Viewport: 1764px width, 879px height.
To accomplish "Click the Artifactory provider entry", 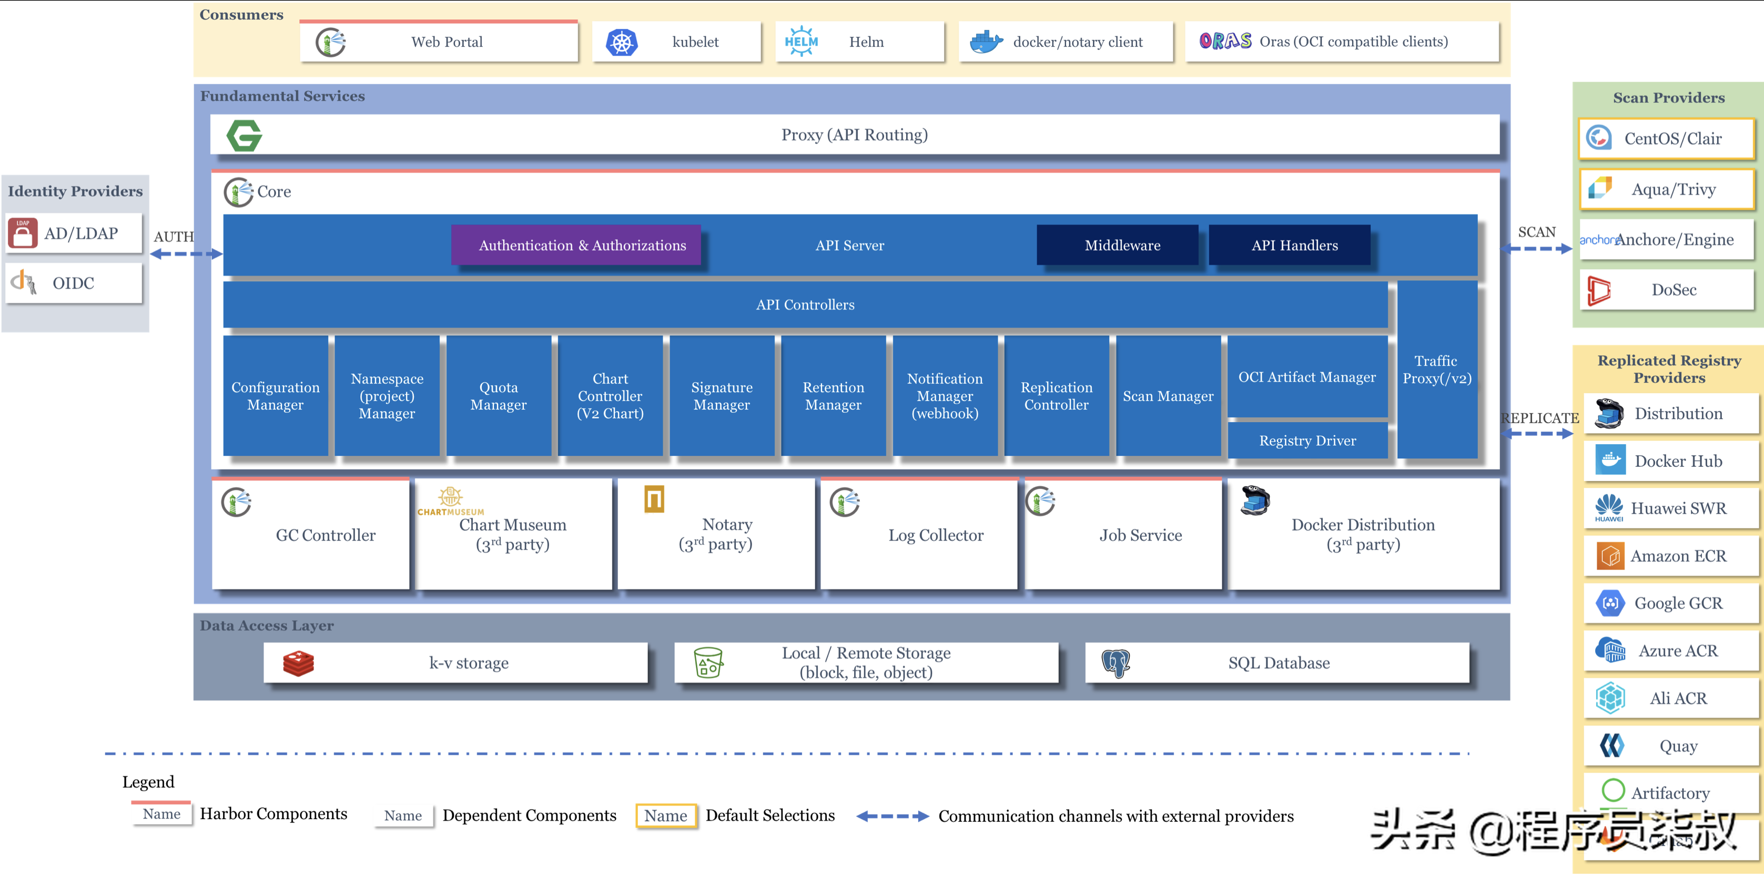I will tap(1671, 792).
